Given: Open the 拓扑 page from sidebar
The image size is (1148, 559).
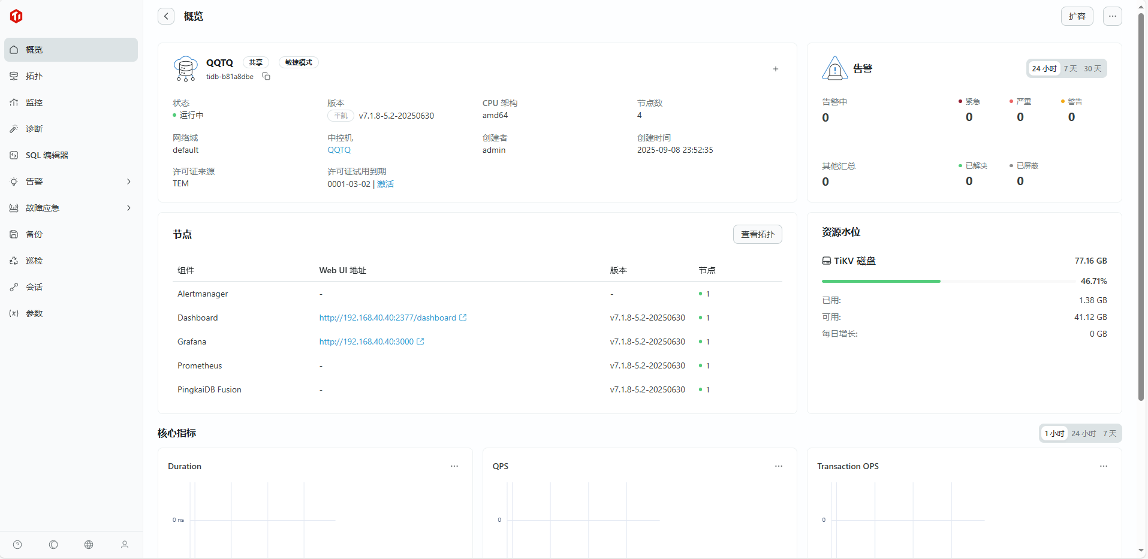Looking at the screenshot, I should tap(34, 76).
